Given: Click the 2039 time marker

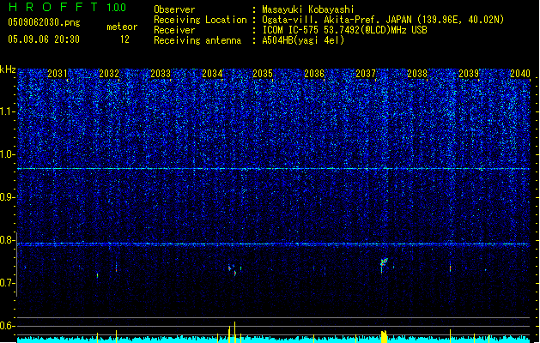Looking at the screenshot, I should 469,74.
